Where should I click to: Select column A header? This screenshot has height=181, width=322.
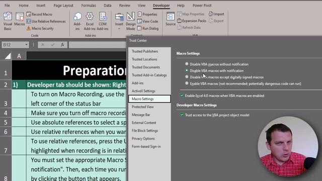[19, 56]
